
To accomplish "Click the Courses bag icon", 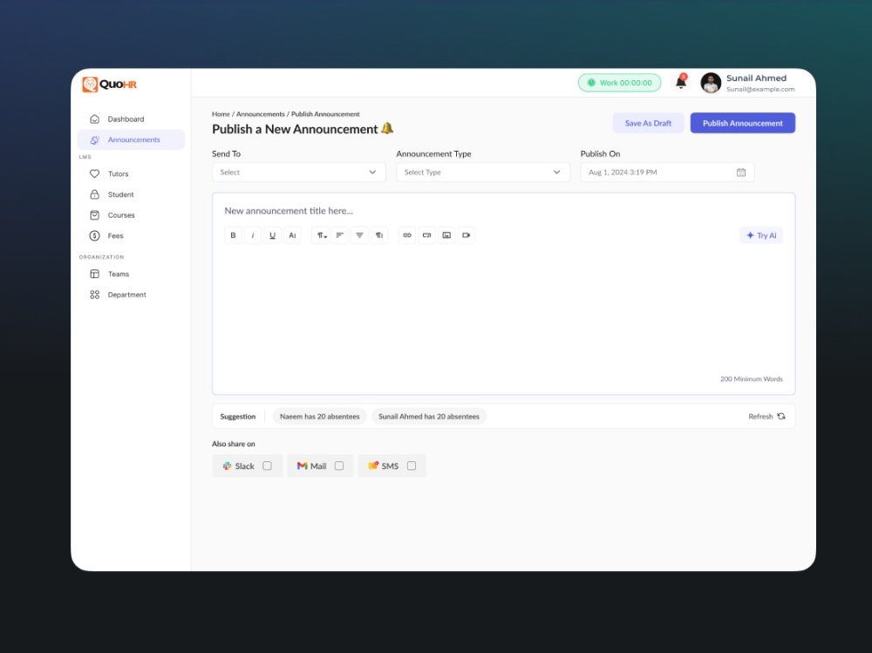I will 94,214.
